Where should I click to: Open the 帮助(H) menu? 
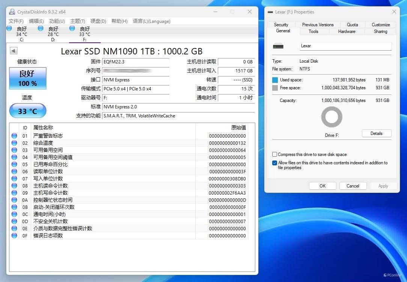119,21
